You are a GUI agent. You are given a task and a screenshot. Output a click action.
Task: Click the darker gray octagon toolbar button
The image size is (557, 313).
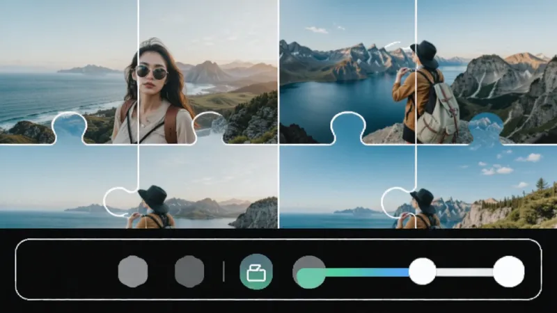(189, 271)
